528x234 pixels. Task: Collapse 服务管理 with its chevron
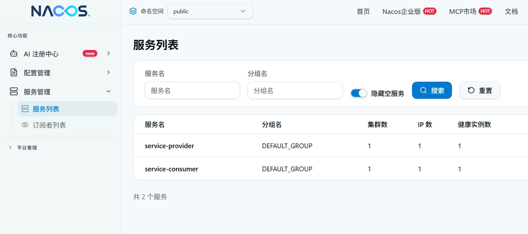pyautogui.click(x=108, y=92)
